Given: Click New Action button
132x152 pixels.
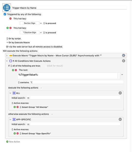Looking at the screenshot, I should click(13, 142).
